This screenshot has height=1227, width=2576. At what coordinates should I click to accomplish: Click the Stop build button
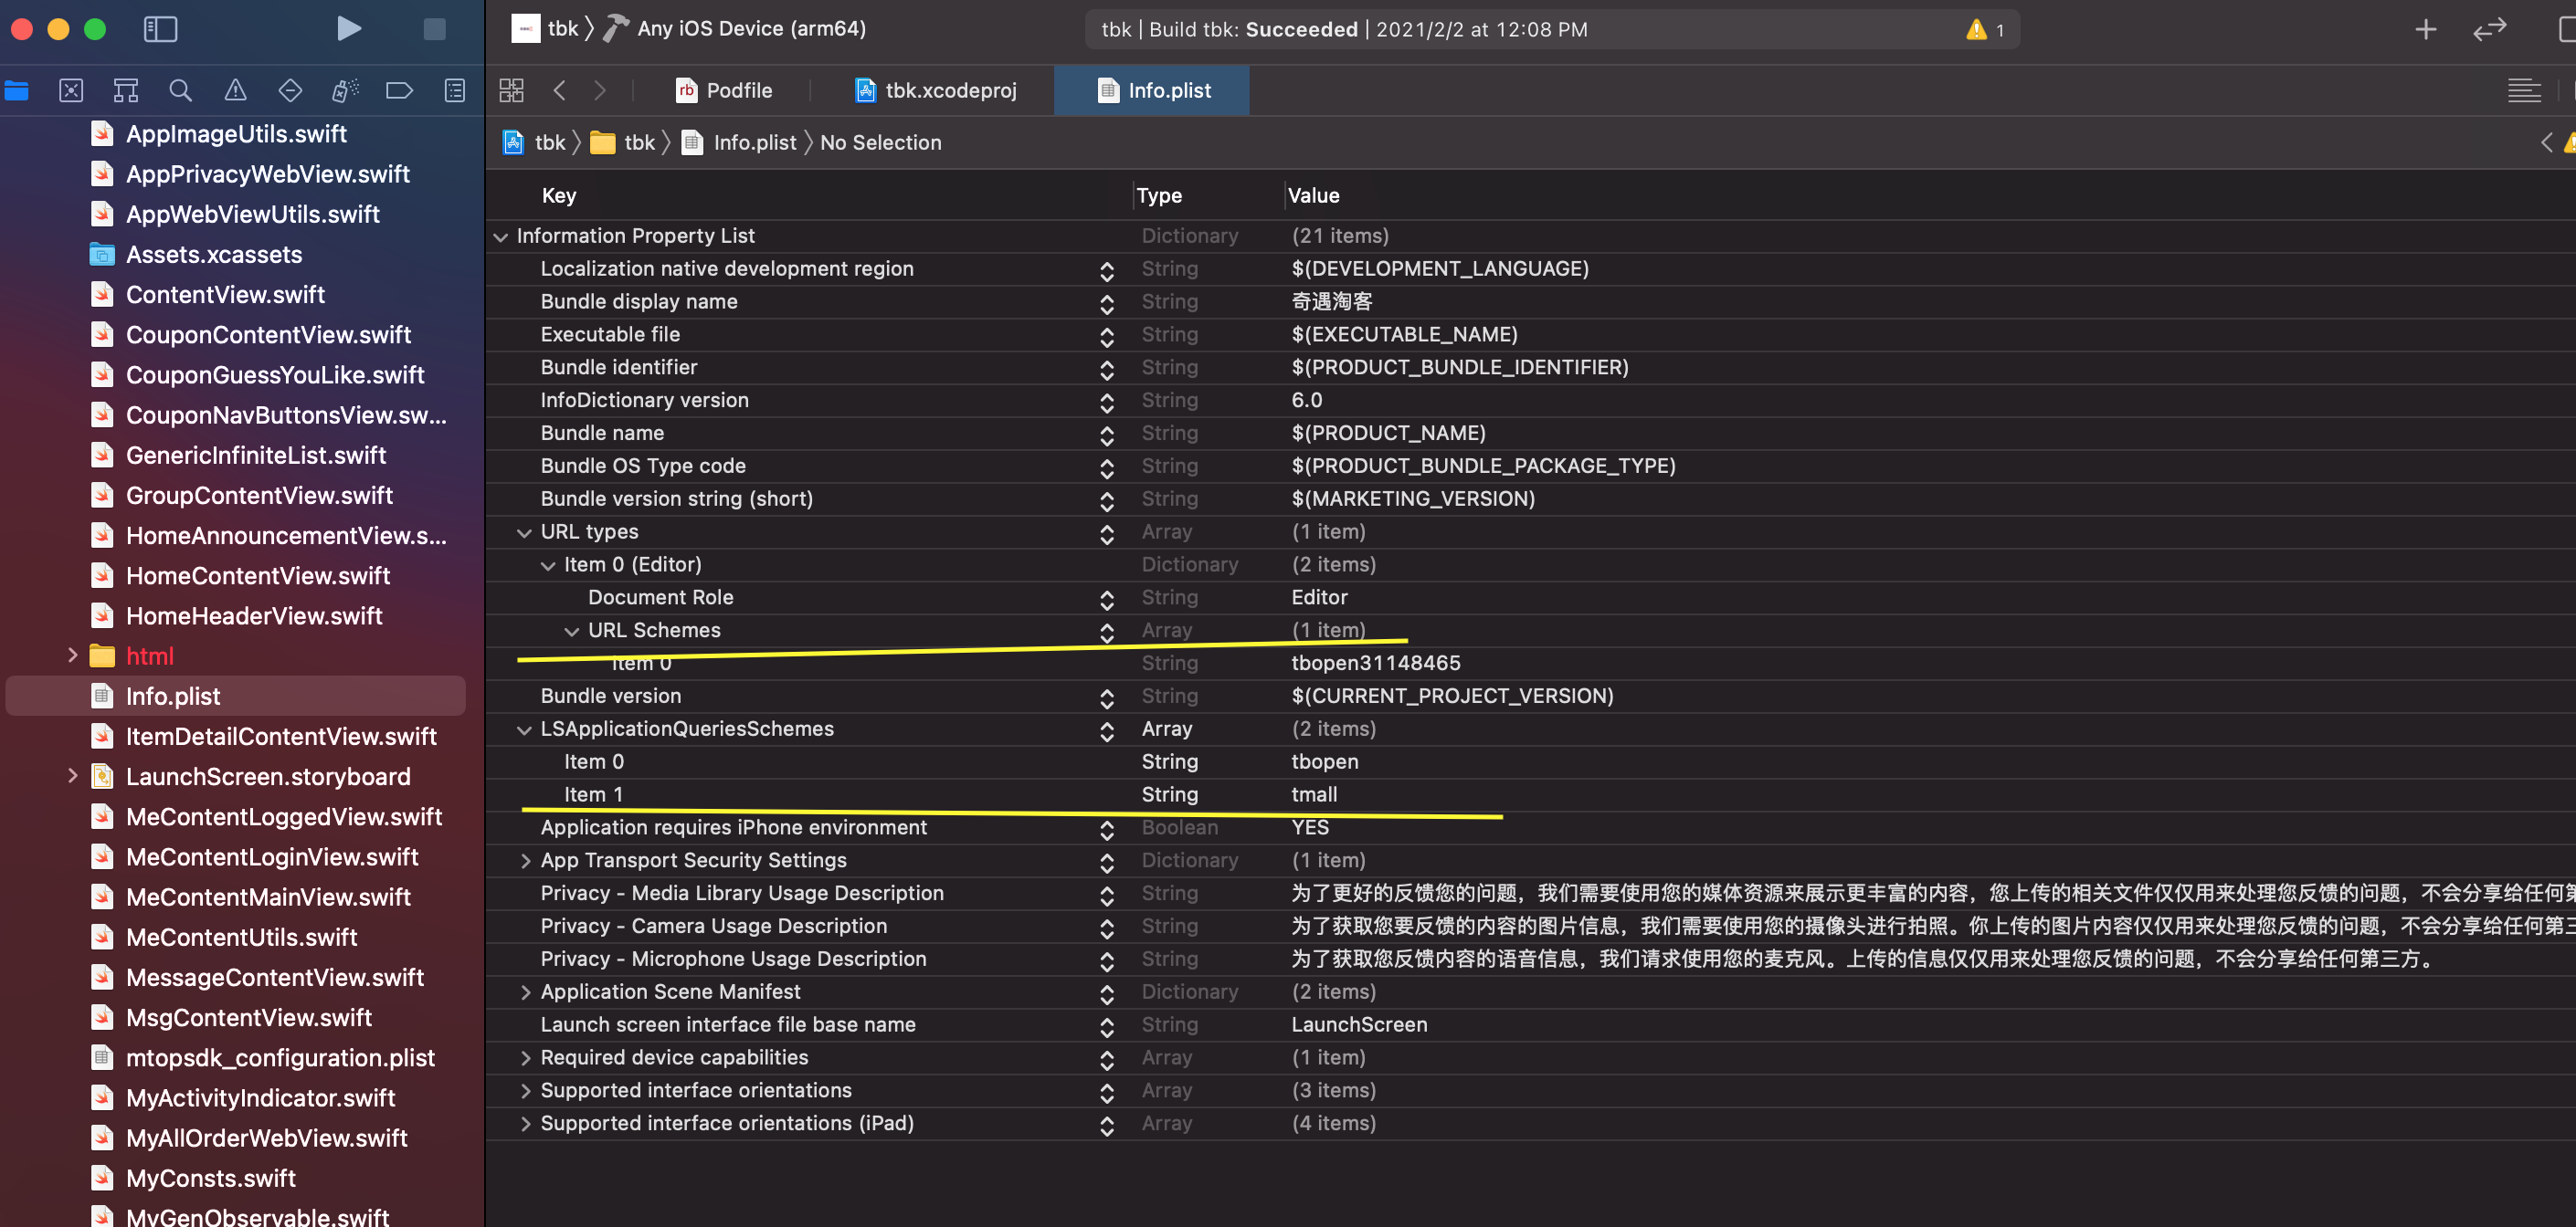(x=434, y=29)
